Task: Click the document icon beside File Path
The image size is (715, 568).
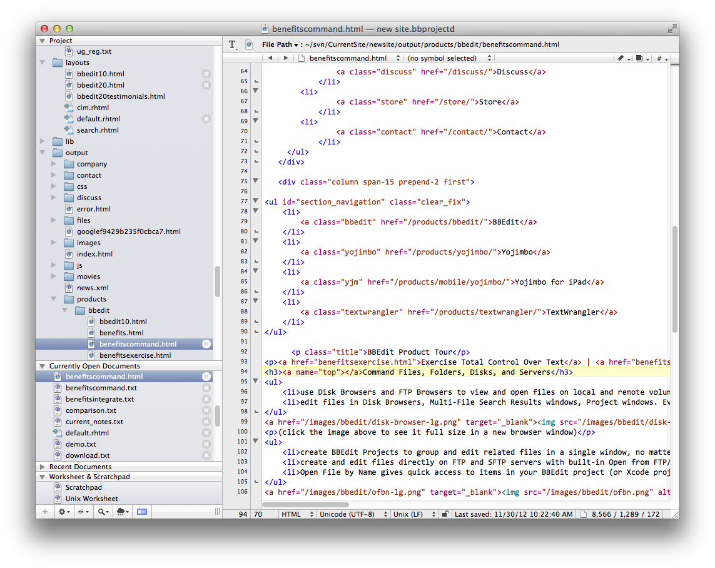Action: tap(249, 44)
